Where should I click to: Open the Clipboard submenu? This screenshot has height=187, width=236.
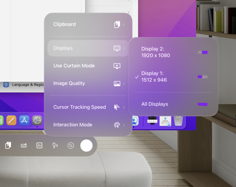click(88, 25)
